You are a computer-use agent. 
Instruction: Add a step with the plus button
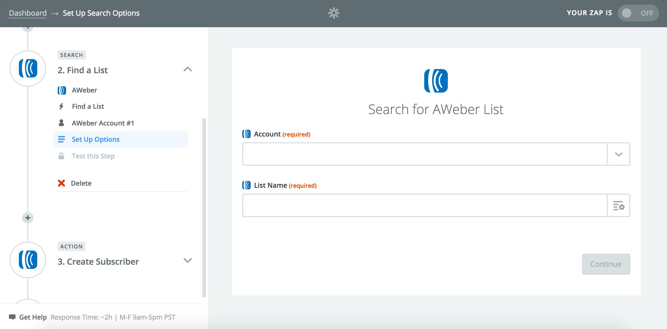click(x=28, y=218)
